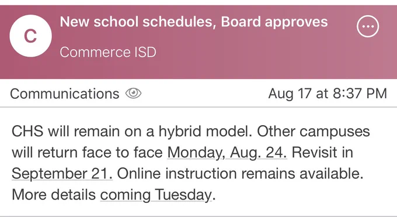Select the "Communications" category label
Image resolution: width=397 pixels, height=217 pixels.
point(65,94)
